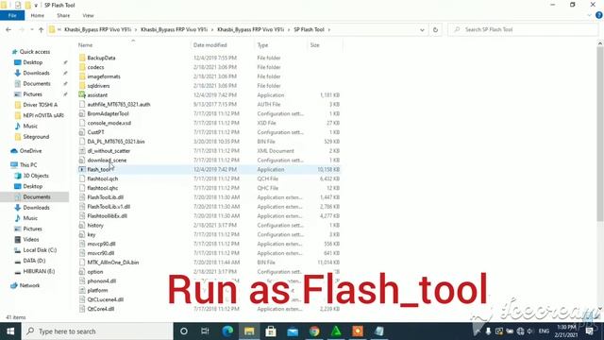Open the codecs folder
The width and height of the screenshot is (604, 340).
pos(95,67)
